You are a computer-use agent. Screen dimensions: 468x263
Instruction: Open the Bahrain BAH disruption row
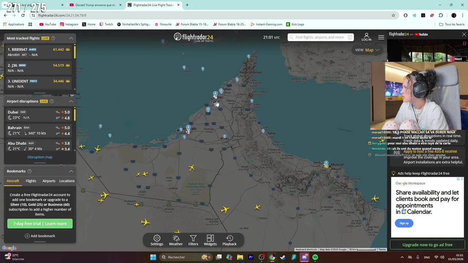tap(39, 130)
